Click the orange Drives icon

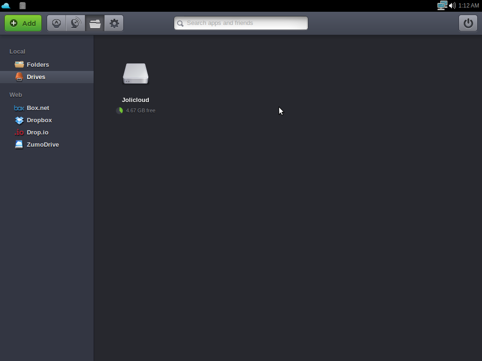[19, 77]
